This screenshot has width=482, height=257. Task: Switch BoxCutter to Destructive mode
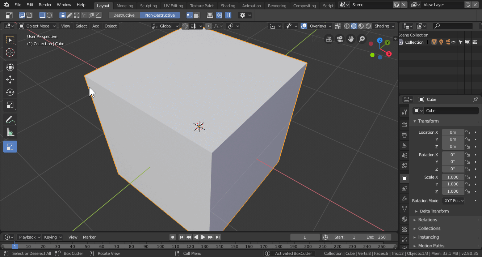click(x=124, y=15)
